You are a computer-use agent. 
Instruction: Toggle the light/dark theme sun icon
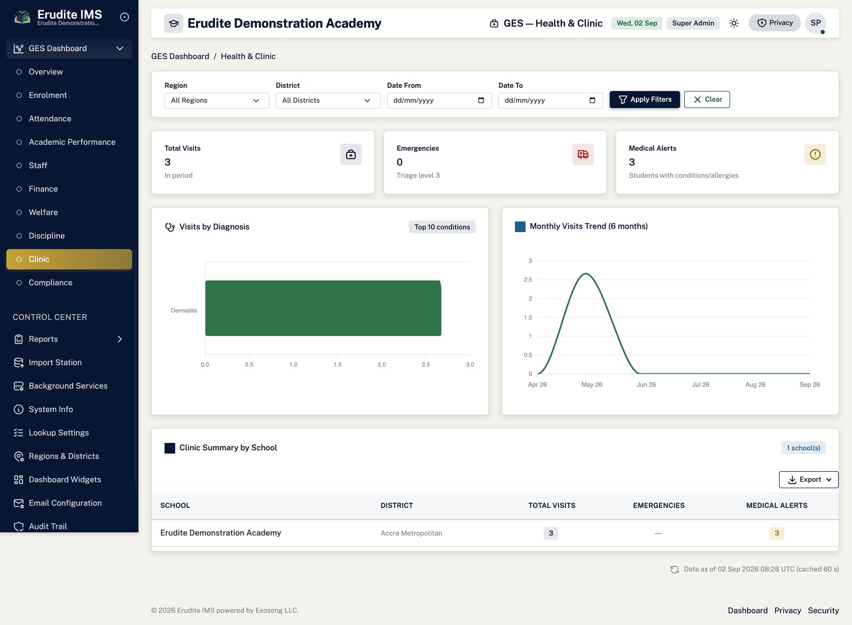734,23
